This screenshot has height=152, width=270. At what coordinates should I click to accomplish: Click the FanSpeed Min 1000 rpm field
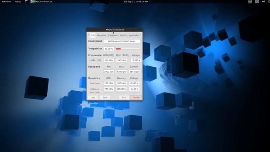[x=109, y=72]
